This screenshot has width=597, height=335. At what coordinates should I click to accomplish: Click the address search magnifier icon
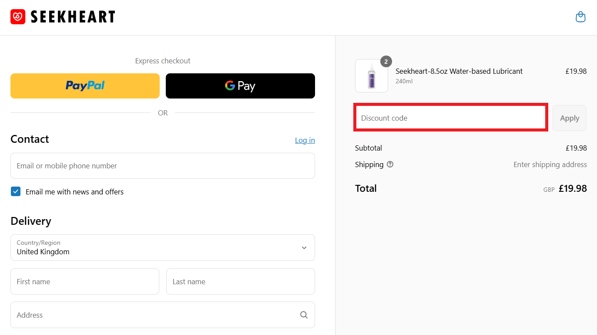pos(304,315)
